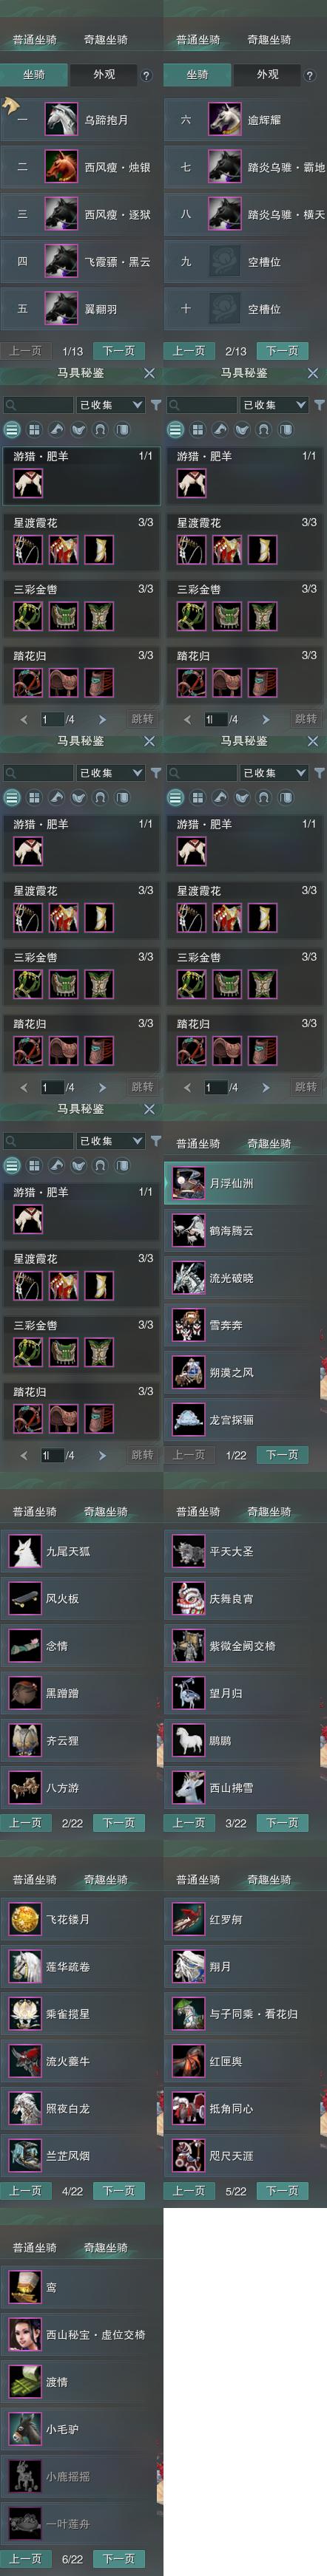Select the 风火板 skateboard mount icon

click(x=25, y=1598)
